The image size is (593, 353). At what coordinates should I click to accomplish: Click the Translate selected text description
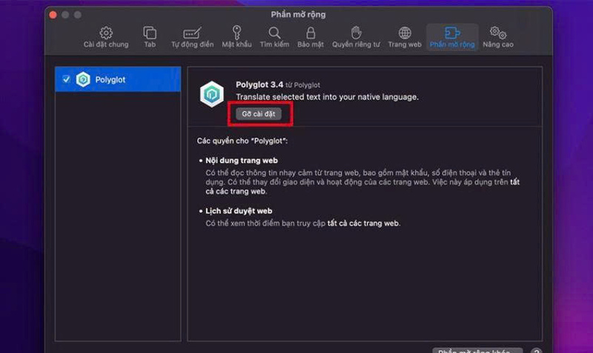click(327, 97)
